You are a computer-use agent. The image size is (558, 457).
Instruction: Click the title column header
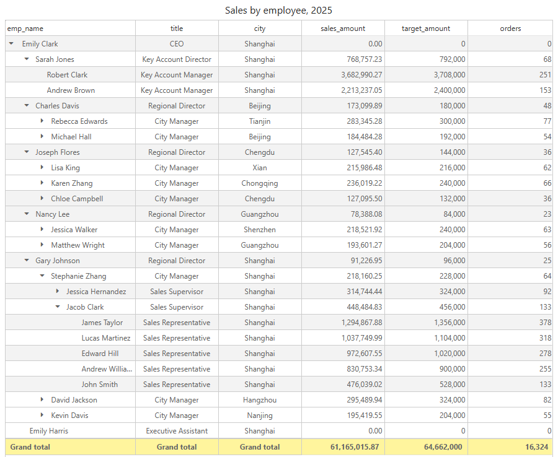coord(177,28)
